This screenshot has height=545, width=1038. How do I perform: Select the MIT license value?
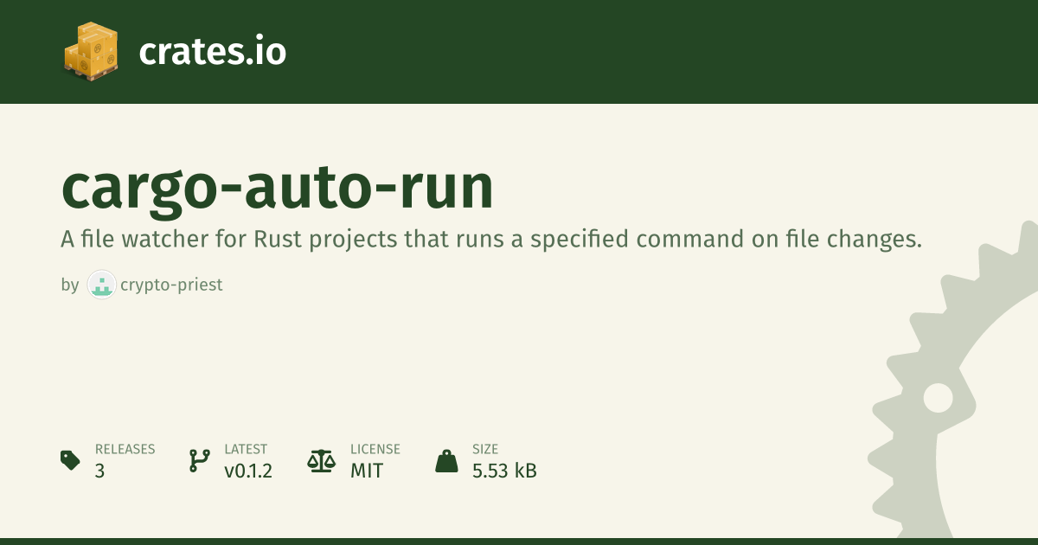pos(367,471)
